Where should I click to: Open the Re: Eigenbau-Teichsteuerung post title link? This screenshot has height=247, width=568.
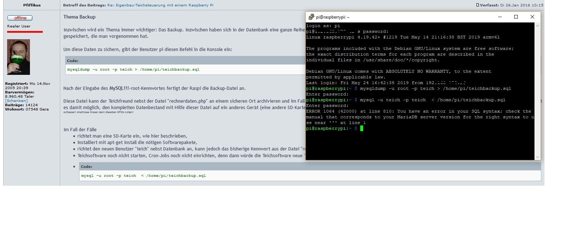[160, 5]
